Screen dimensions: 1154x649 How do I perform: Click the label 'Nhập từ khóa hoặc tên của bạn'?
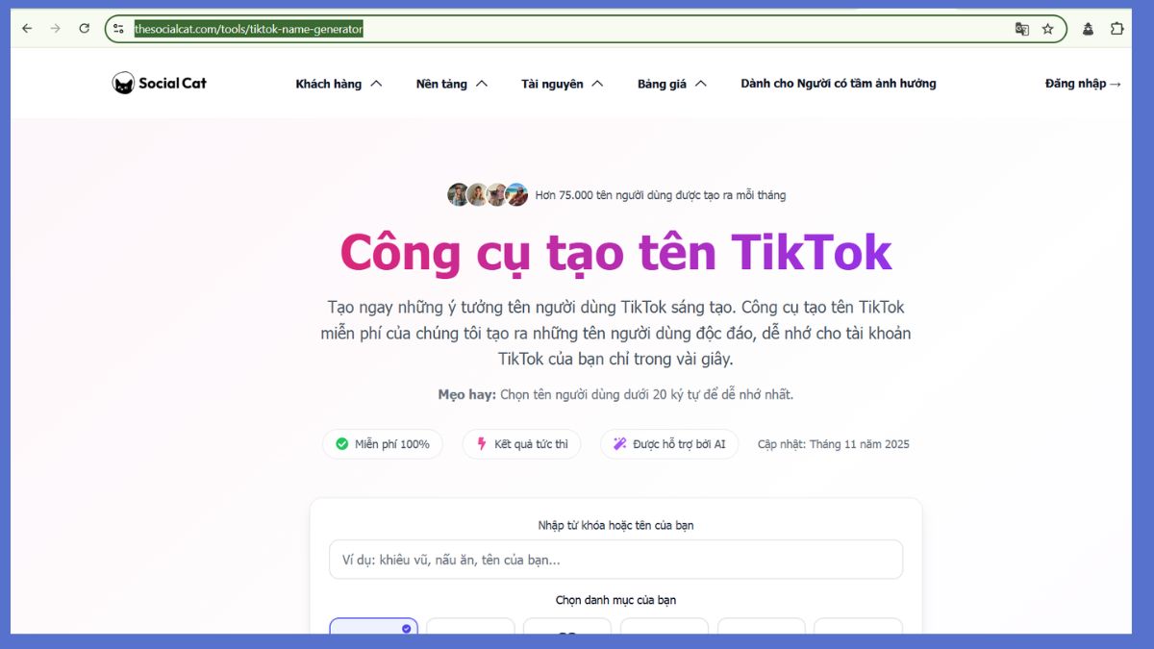615,525
